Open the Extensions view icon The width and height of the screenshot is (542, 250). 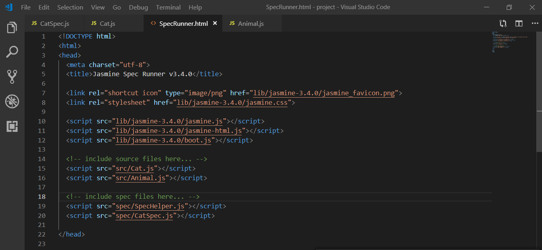pos(12,126)
